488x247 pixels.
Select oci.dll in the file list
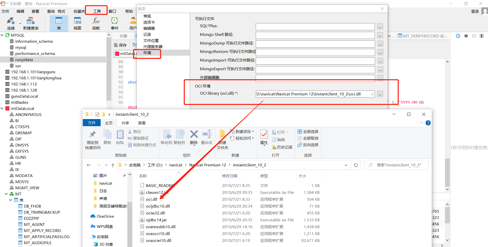pyautogui.click(x=151, y=199)
